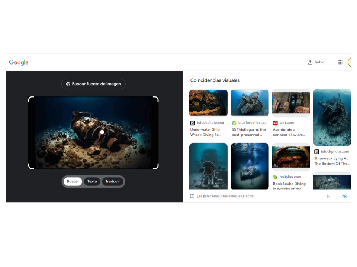
Task: Click Buscar fuente de imagen
Action: pos(93,84)
